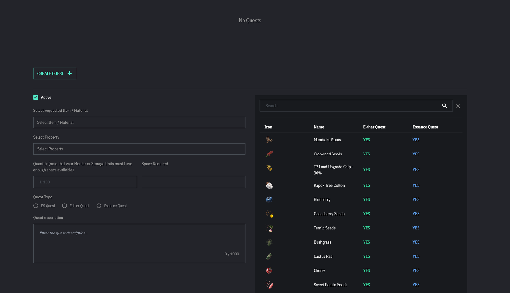Click the Cropweed Seeds icon
The height and width of the screenshot is (293, 510).
pyautogui.click(x=269, y=154)
